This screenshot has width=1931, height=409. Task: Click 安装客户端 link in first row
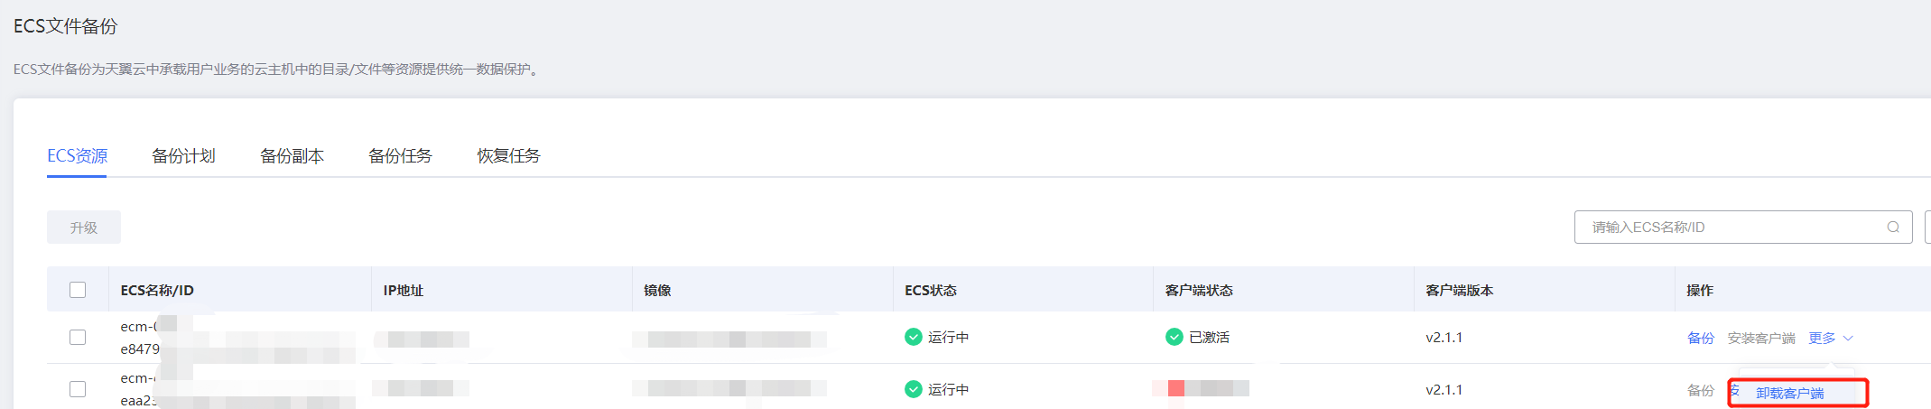(1761, 338)
